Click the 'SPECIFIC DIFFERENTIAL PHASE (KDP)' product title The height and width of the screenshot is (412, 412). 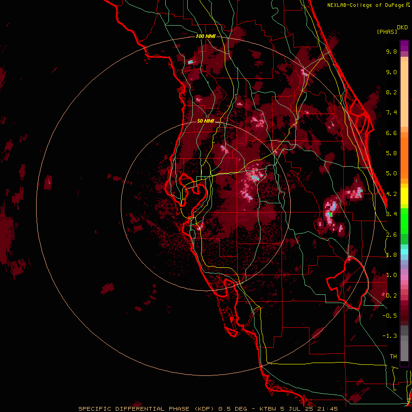145,409
